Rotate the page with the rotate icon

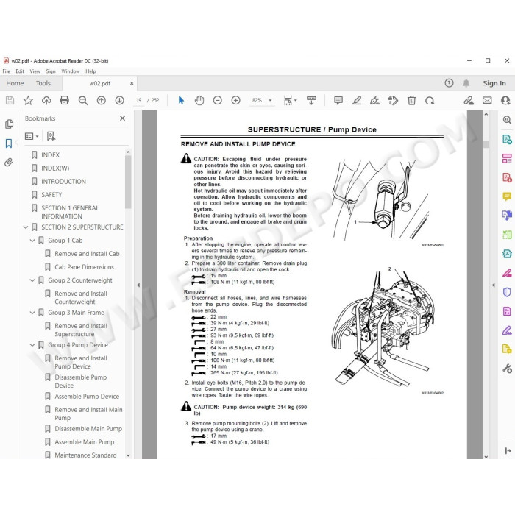pos(430,101)
